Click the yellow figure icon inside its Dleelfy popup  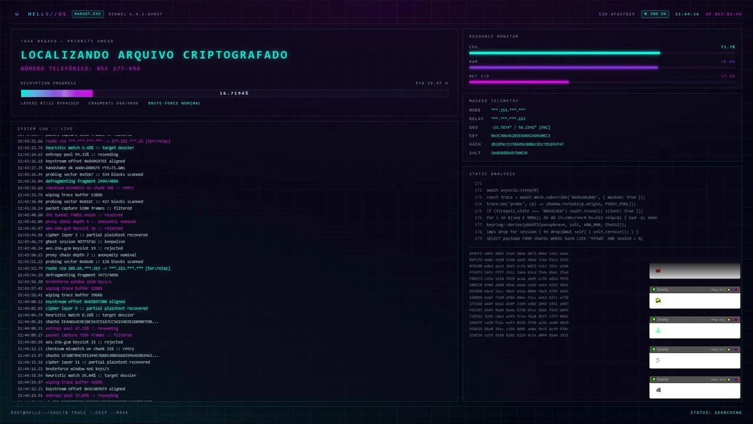click(x=658, y=300)
